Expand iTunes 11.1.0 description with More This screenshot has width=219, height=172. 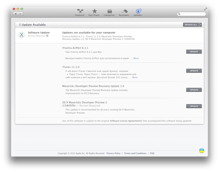tap(135, 77)
